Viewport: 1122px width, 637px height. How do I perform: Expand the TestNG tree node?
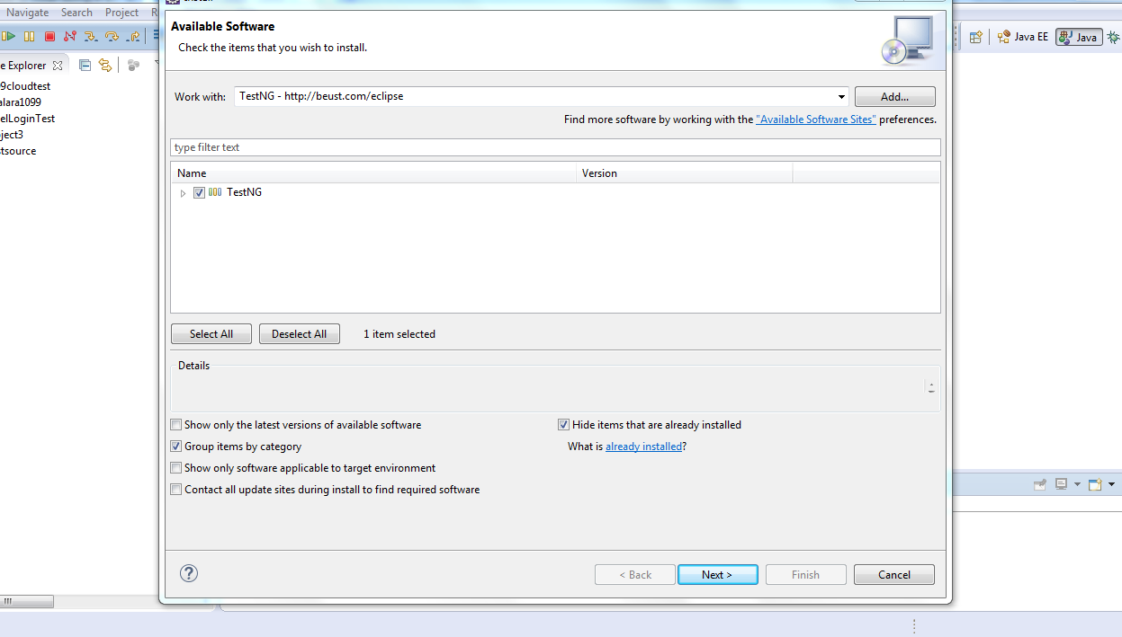point(184,193)
